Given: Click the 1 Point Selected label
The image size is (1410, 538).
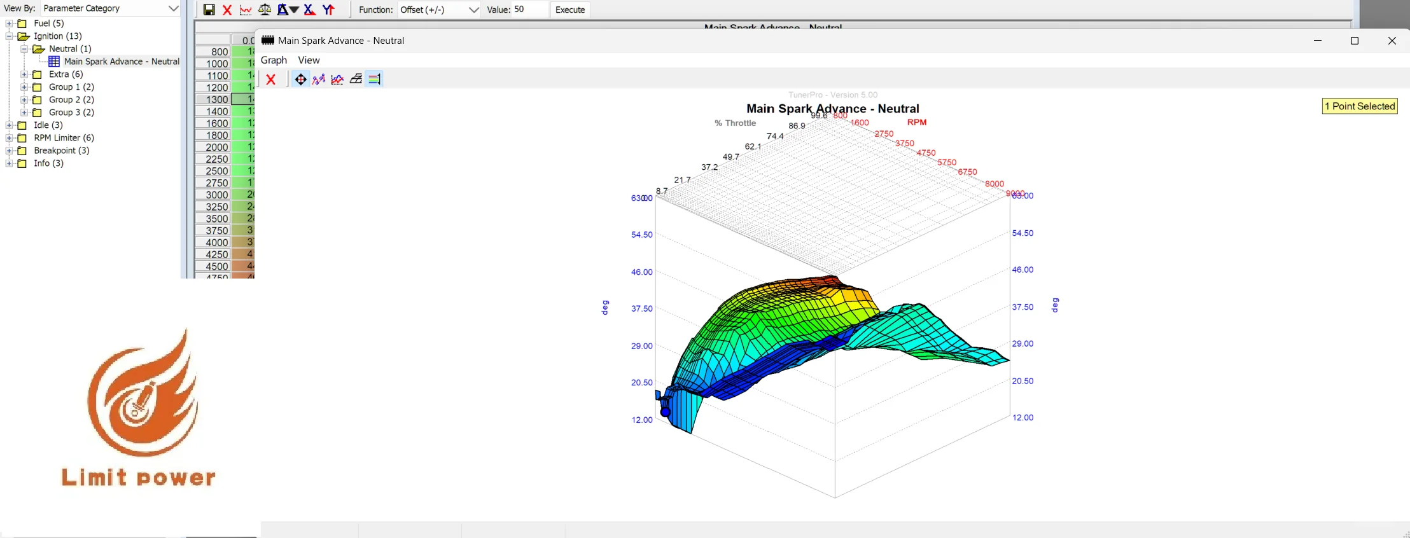Looking at the screenshot, I should pos(1360,106).
